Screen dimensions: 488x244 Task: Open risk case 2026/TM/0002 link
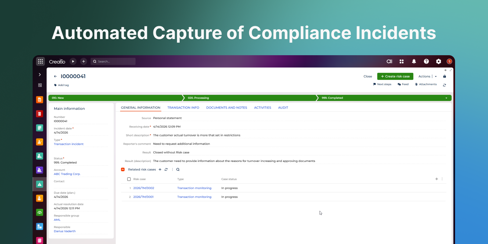(x=144, y=188)
